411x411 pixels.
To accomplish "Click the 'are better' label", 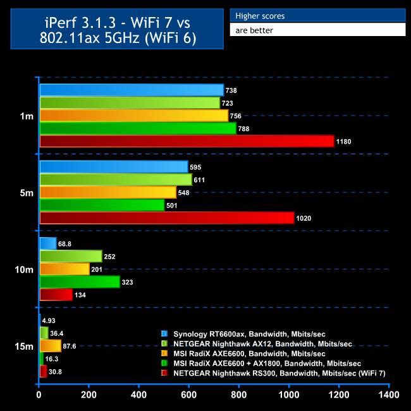I will coord(254,30).
